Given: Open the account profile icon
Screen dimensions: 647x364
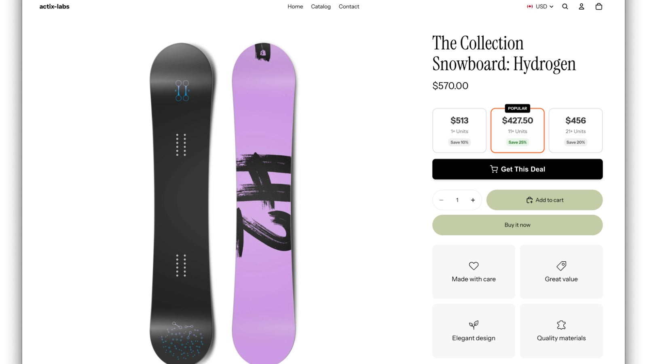Looking at the screenshot, I should [x=581, y=6].
